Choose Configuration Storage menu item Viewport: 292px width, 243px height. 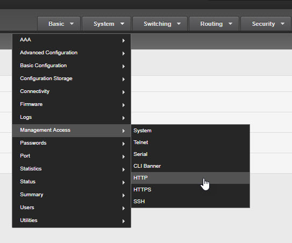pos(72,78)
